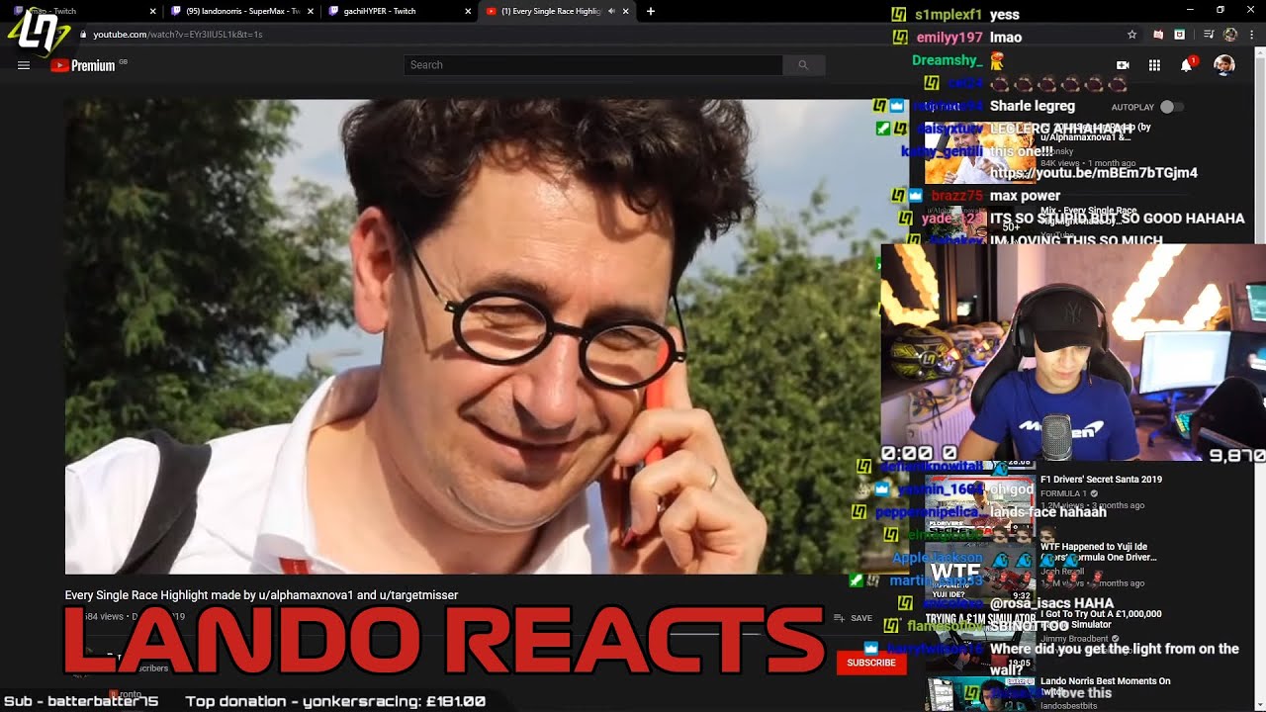Viewport: 1266px width, 712px height.
Task: Open WTF Happened to Yuji Ide video
Action: click(1098, 552)
